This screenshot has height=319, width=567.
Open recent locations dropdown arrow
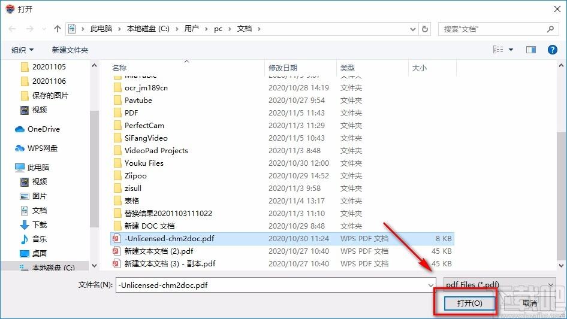tap(44, 29)
